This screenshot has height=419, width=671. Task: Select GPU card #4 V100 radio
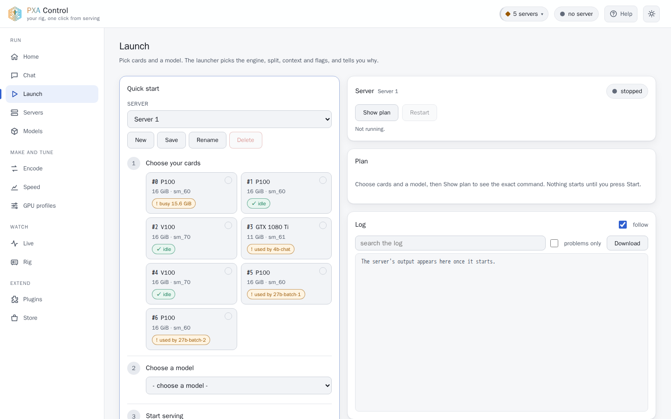[228, 271]
